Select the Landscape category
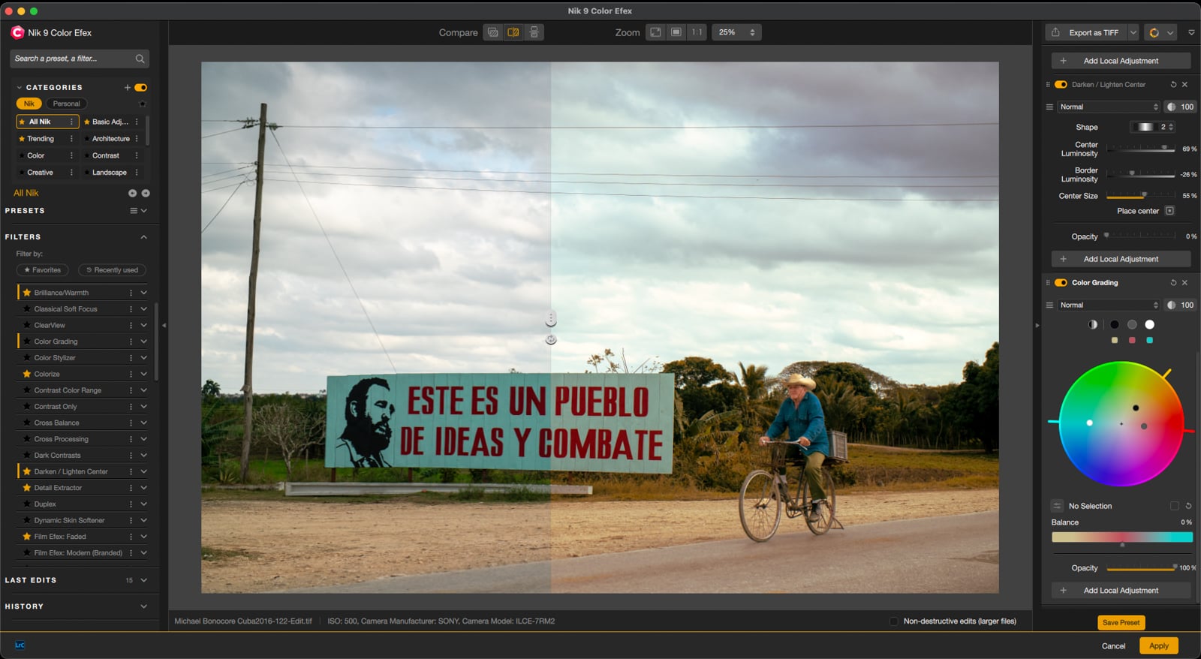The height and width of the screenshot is (659, 1201). (x=110, y=173)
